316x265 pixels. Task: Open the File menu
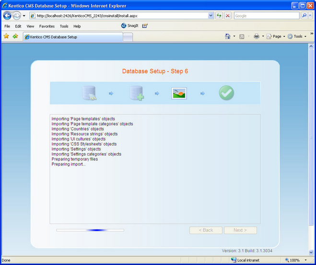point(7,26)
